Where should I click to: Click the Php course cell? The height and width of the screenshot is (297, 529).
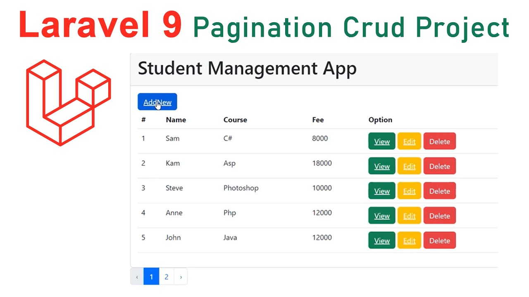(229, 213)
